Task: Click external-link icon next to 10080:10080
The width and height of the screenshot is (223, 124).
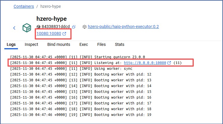Action: click(64, 34)
